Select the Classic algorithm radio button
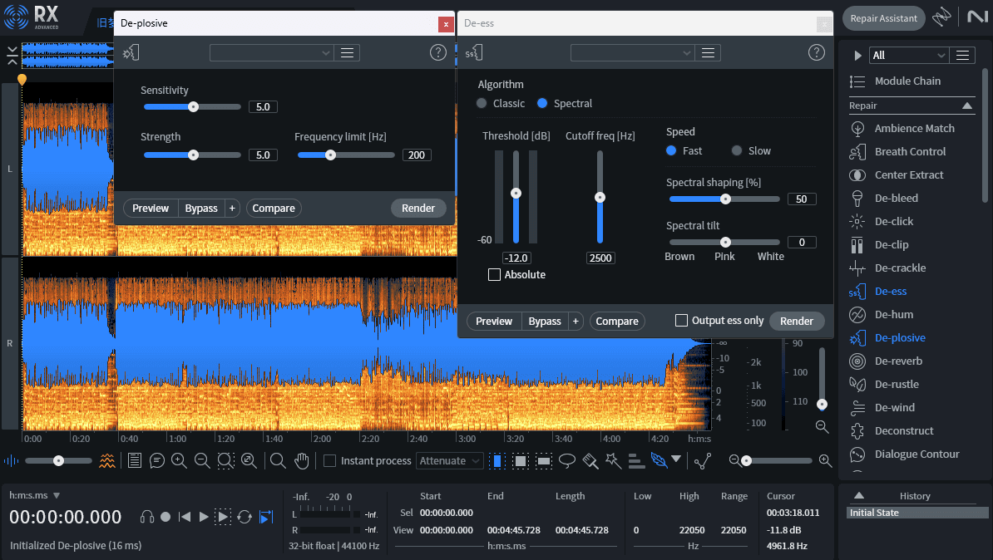 [482, 103]
